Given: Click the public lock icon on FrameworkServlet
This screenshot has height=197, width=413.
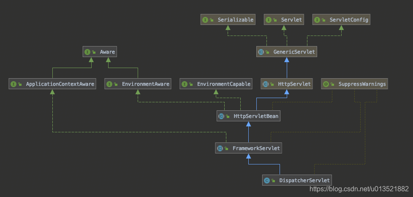Looking at the screenshot, I should [x=226, y=149].
